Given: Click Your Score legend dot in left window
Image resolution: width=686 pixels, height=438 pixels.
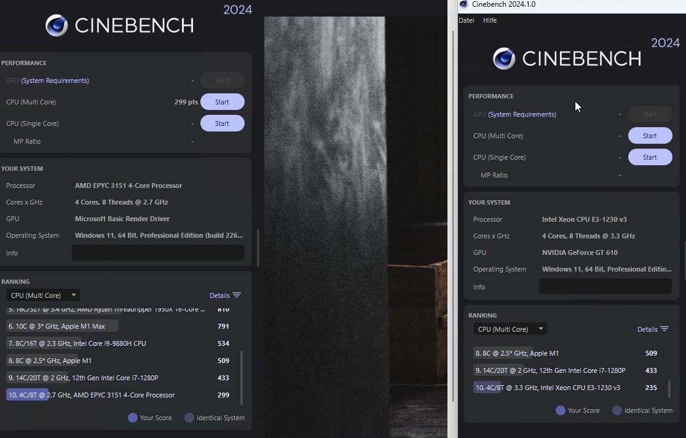Looking at the screenshot, I should (x=133, y=418).
